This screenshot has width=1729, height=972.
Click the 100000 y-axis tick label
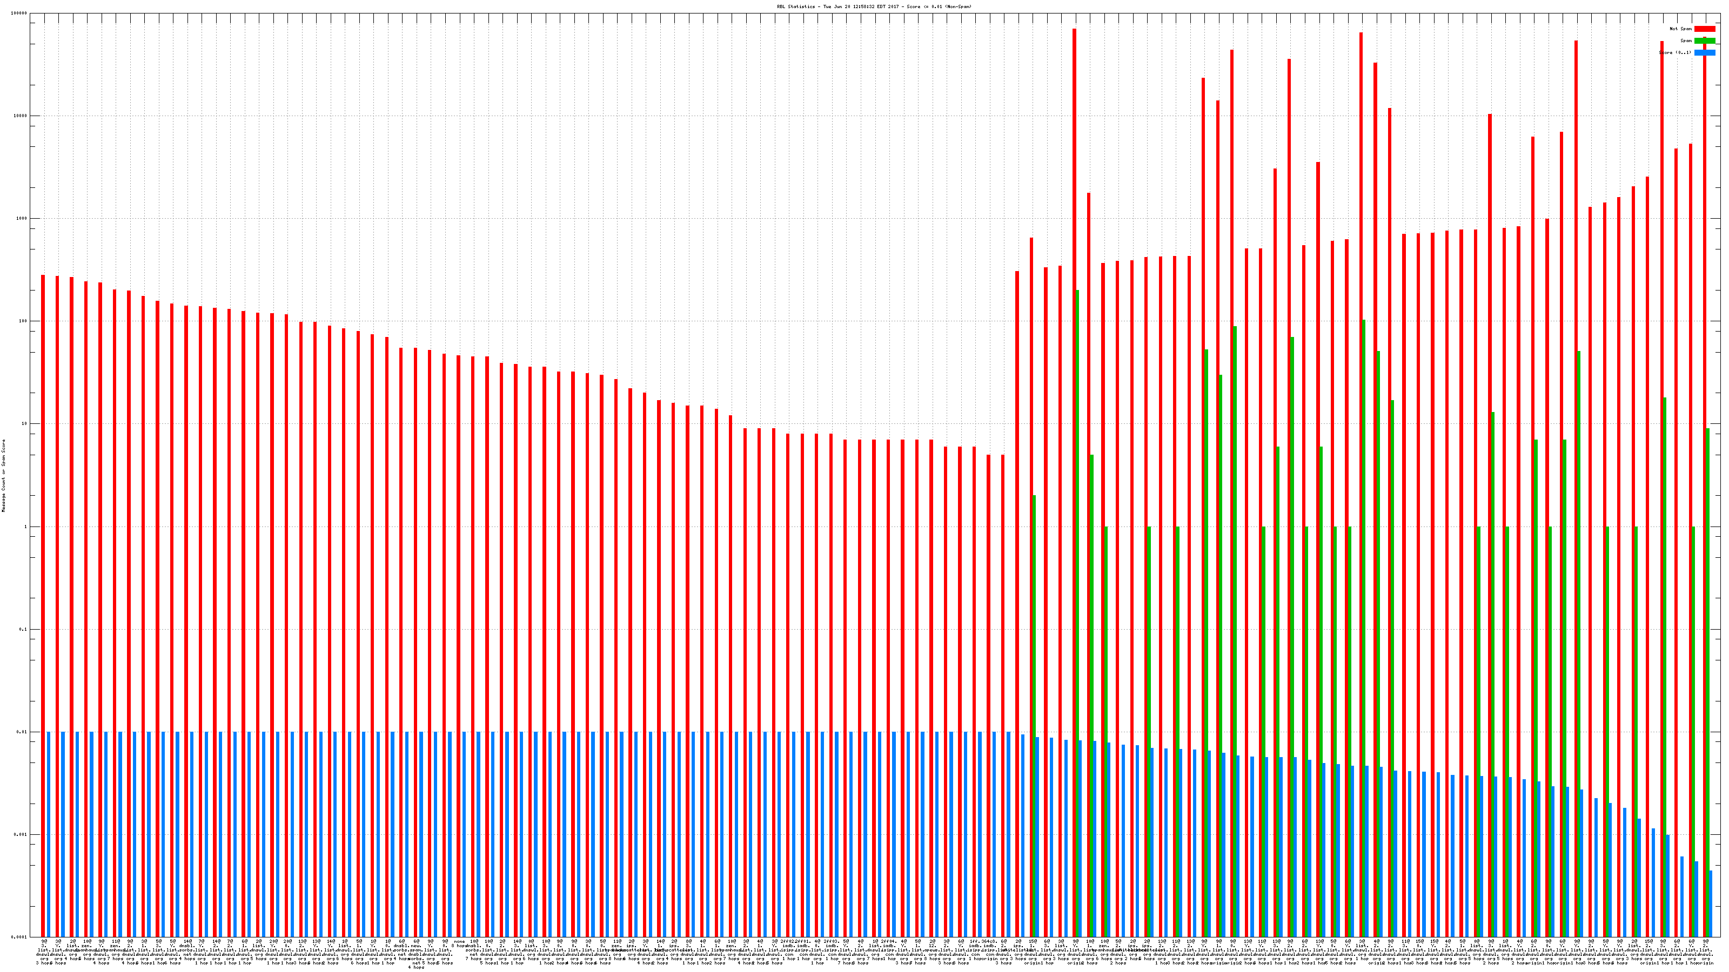click(x=20, y=13)
